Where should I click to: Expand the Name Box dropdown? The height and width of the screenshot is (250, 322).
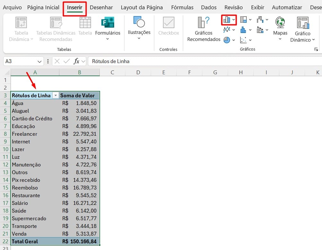39,61
